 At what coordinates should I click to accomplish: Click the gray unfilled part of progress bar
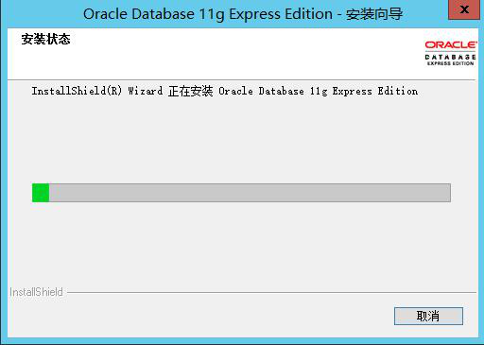(x=250, y=193)
